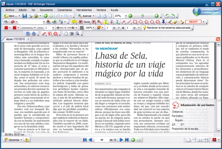
Task: Select the Hand pan tool
Action: 66,34
